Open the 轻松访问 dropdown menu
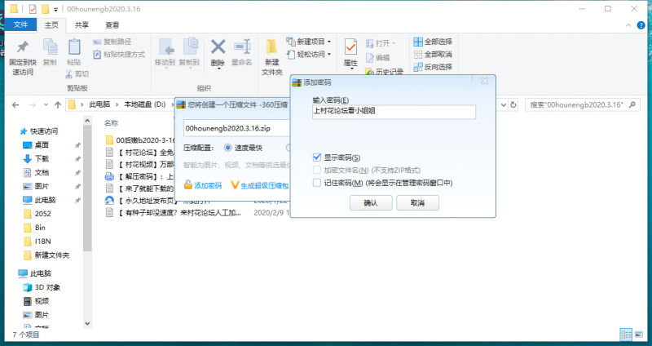This screenshot has width=652, height=346. pos(311,54)
